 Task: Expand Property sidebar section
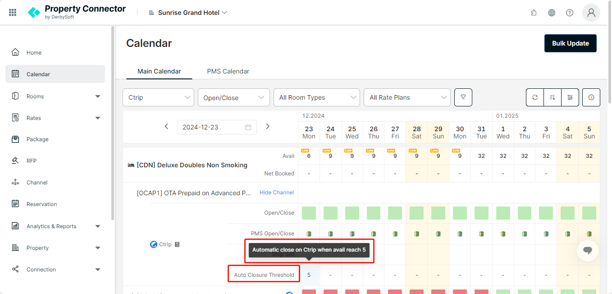[x=55, y=248]
